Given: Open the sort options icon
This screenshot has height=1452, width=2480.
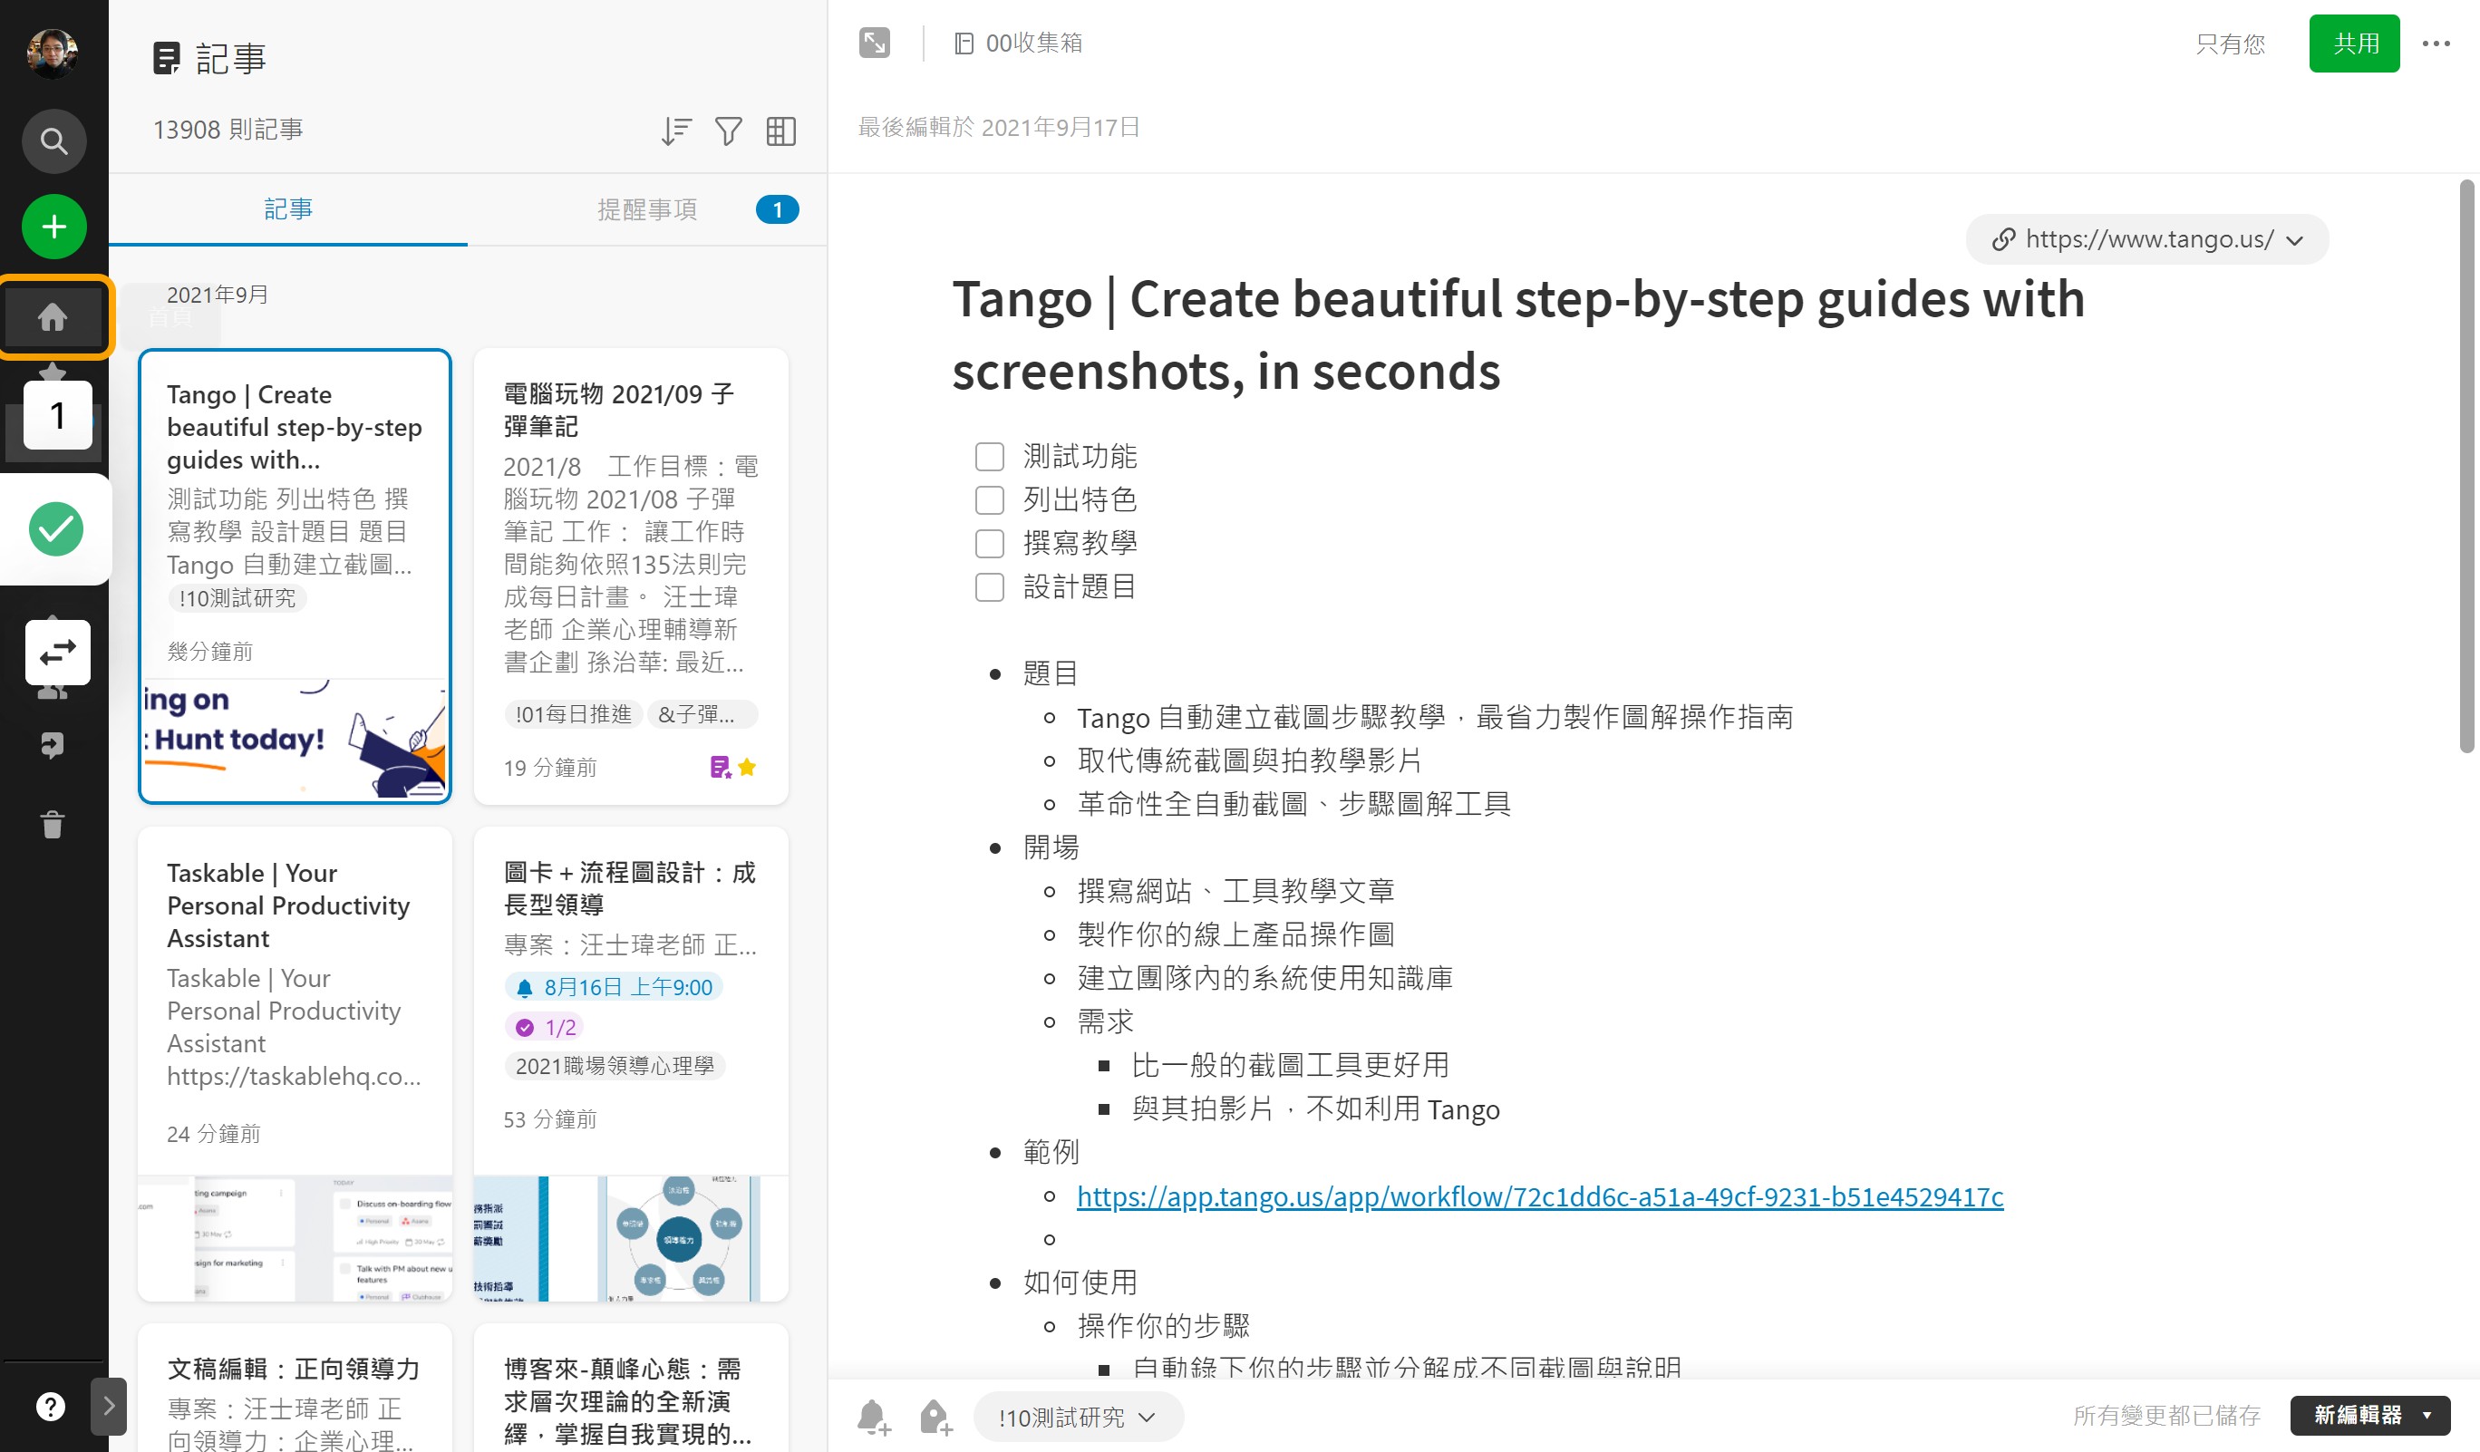Looking at the screenshot, I should point(676,131).
